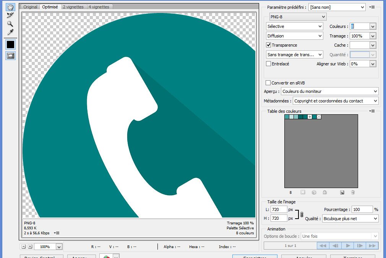Screen dimensions: 386x258
Task: Expand the zoom level dropdown arrow
Action: (59, 247)
